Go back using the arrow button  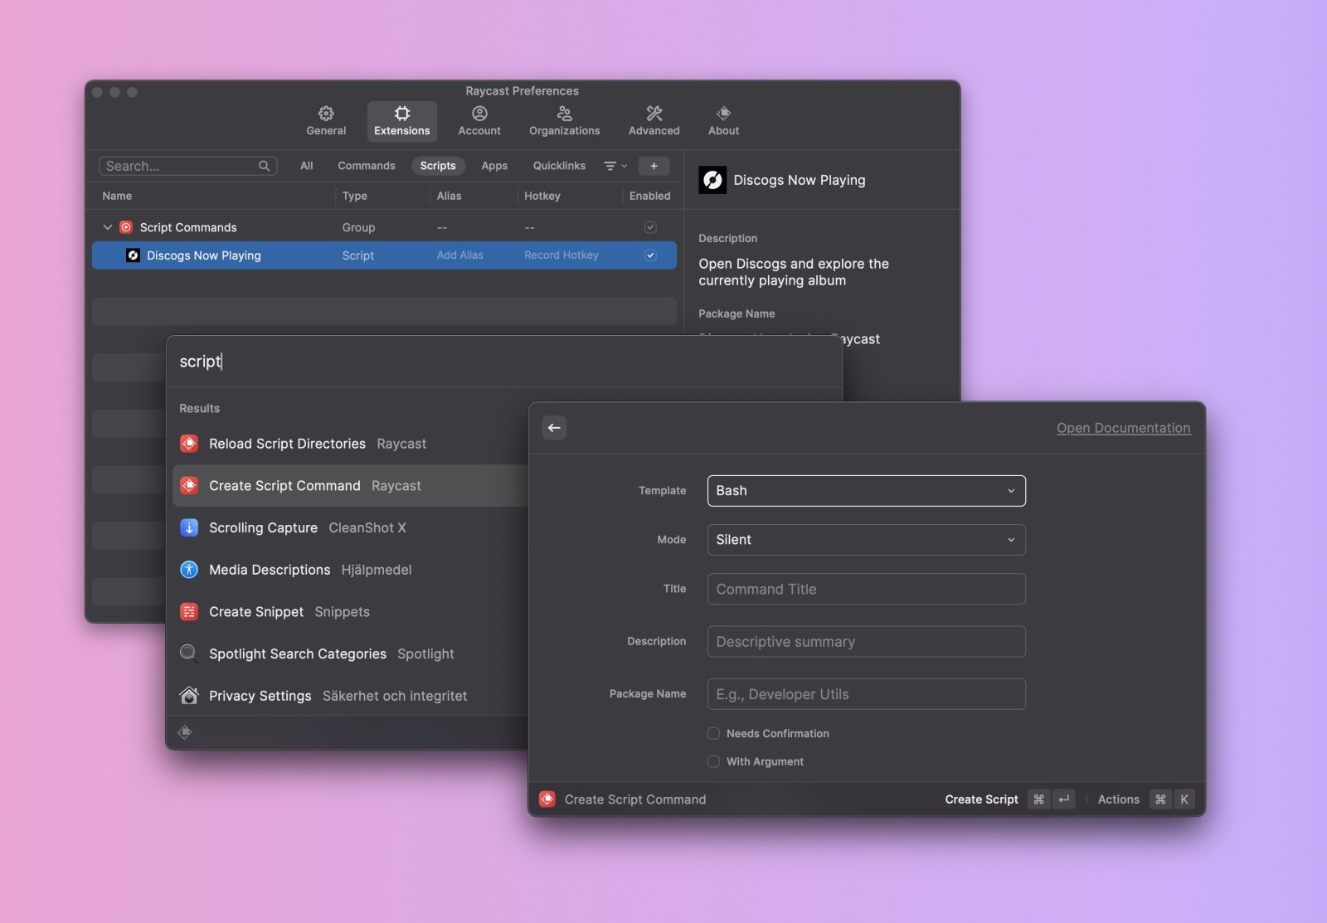pyautogui.click(x=554, y=428)
